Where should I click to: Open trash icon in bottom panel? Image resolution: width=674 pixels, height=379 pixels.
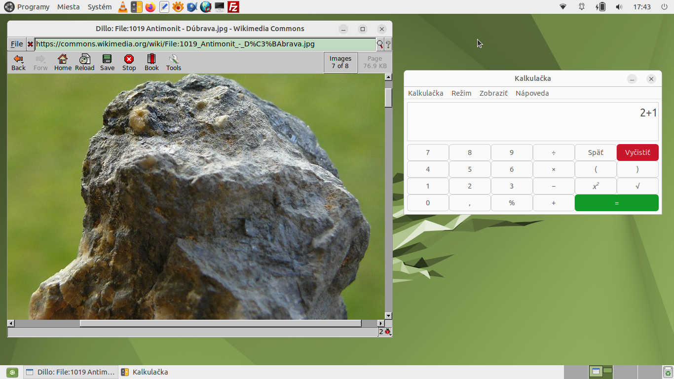668,372
